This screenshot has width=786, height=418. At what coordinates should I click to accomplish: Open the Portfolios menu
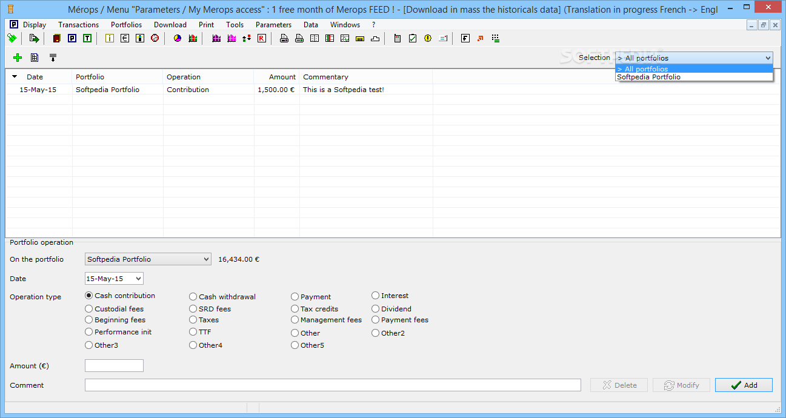(x=126, y=25)
